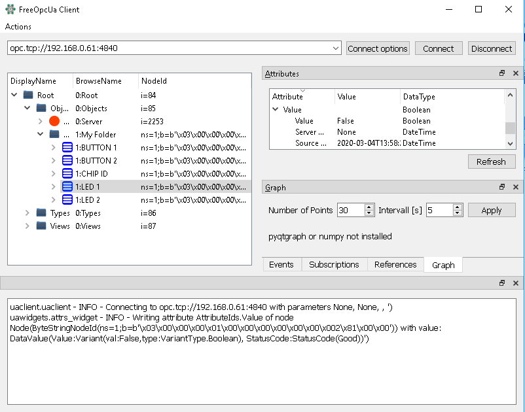Click the Disconnect button
Image resolution: width=525 pixels, height=412 pixels.
(x=492, y=48)
